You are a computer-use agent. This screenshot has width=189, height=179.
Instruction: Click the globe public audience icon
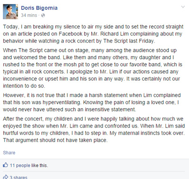(x=43, y=15)
